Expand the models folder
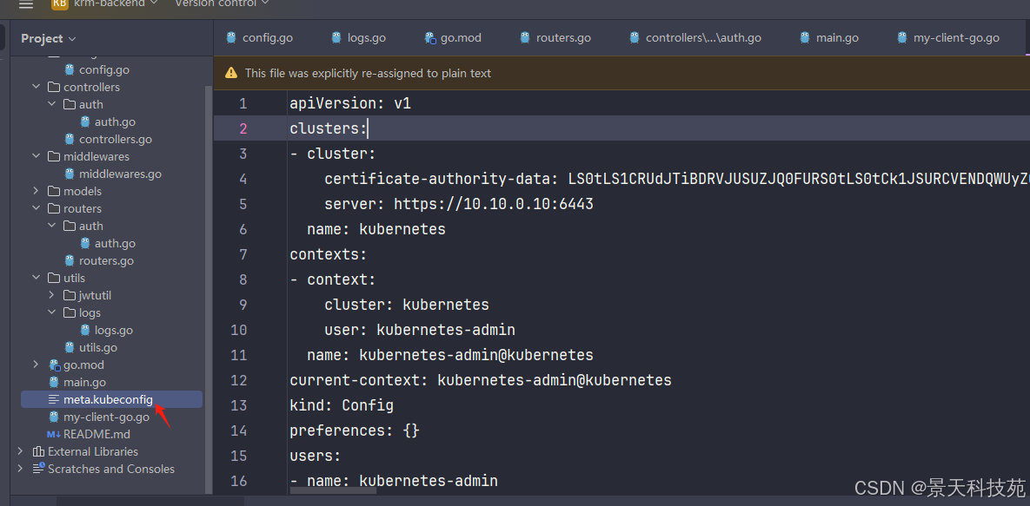The height and width of the screenshot is (506, 1030). pos(36,191)
